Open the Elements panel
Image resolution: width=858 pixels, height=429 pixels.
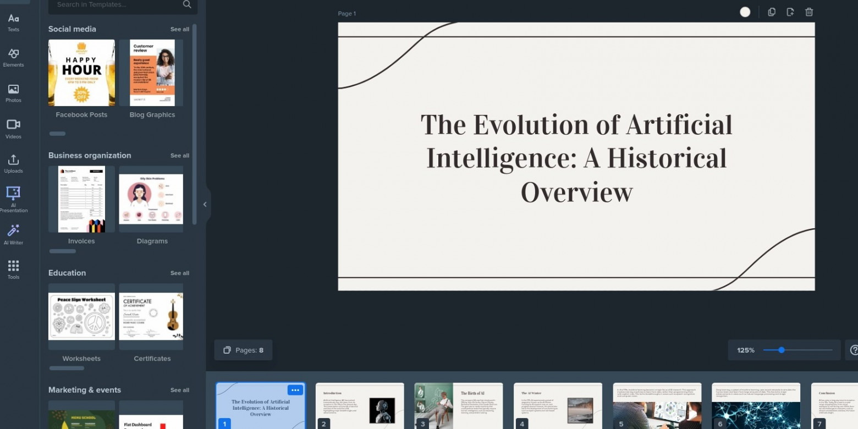point(13,58)
